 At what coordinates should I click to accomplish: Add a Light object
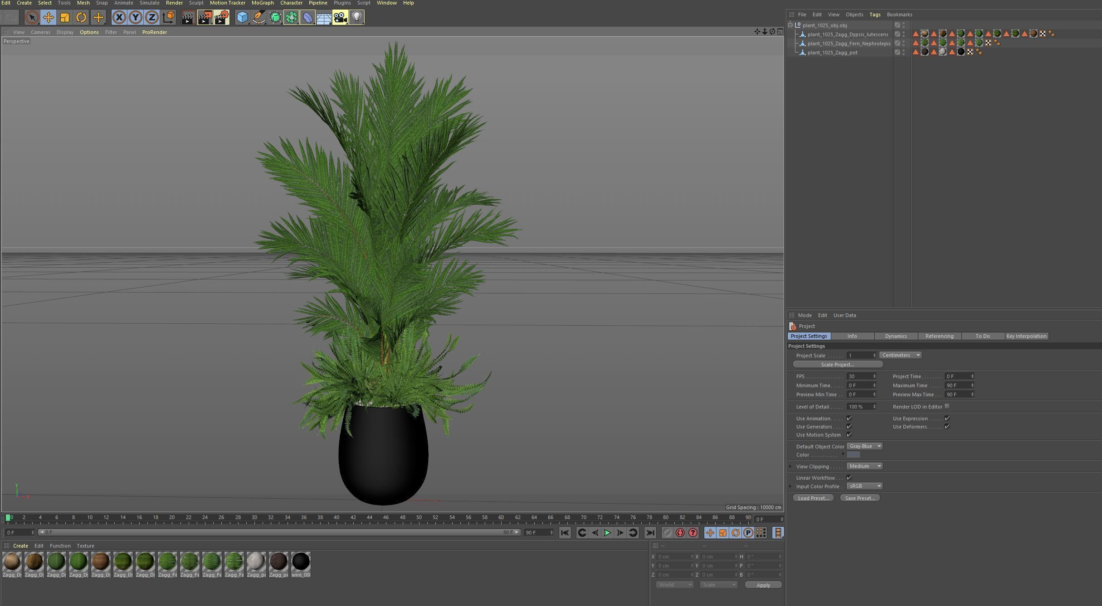[357, 18]
